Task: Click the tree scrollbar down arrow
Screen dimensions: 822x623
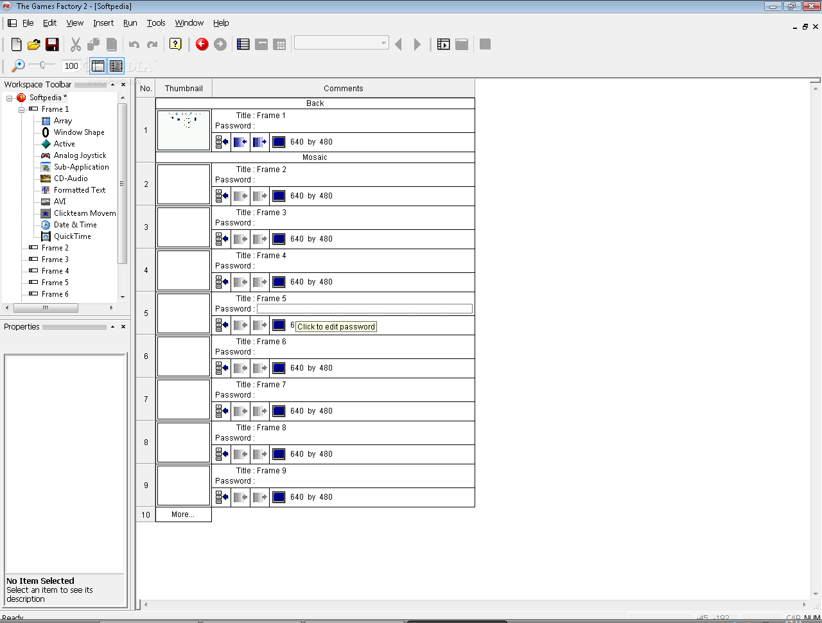Action: coord(123,297)
